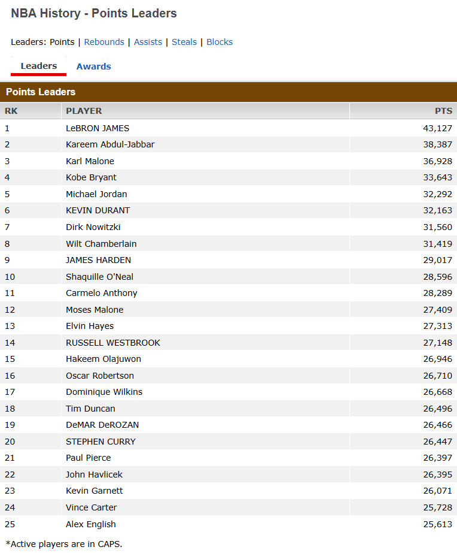The image size is (457, 553).
Task: Click the 25,613 points value
Action: [x=438, y=524]
